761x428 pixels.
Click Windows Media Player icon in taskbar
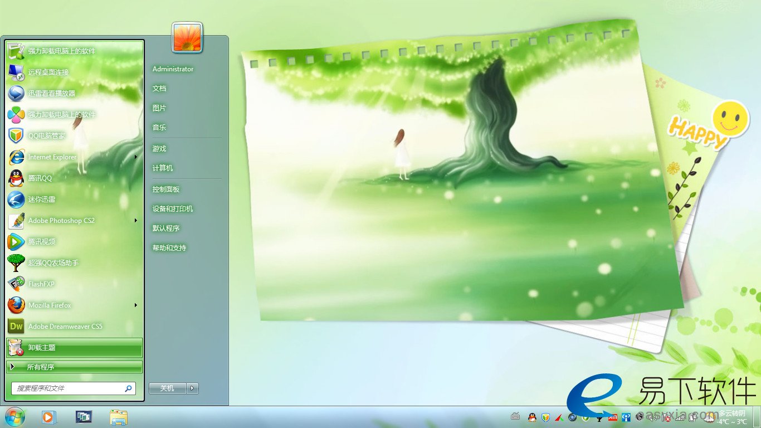point(48,417)
